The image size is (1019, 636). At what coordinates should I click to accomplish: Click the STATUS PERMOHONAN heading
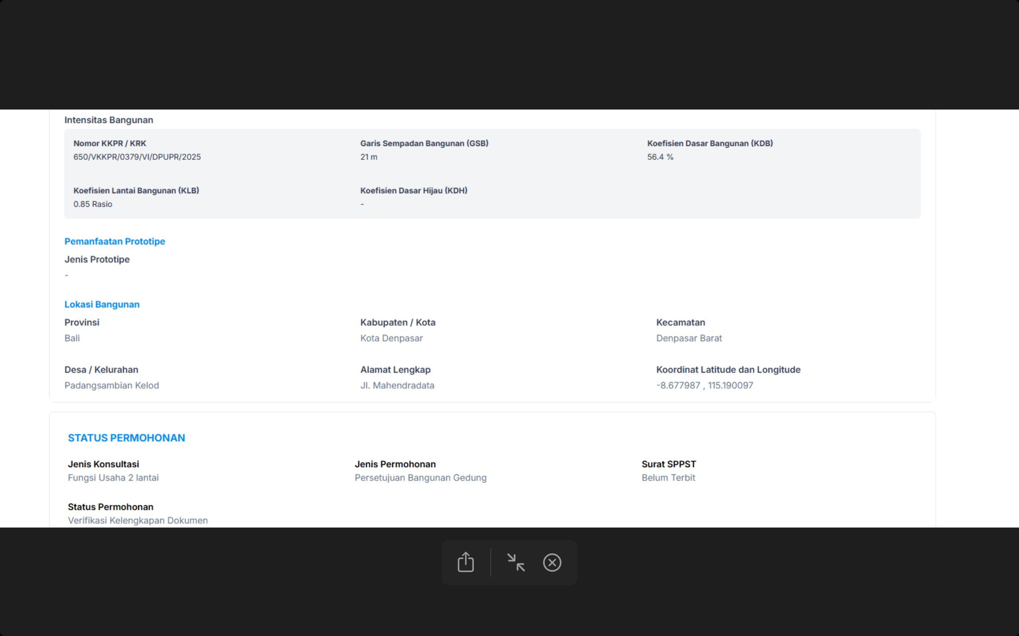[x=126, y=438]
